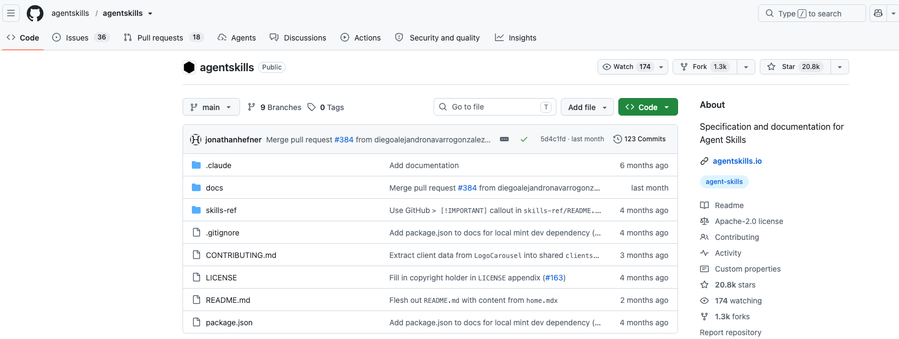
Task: Open pull request #384 in latest commit
Action: [x=344, y=140]
